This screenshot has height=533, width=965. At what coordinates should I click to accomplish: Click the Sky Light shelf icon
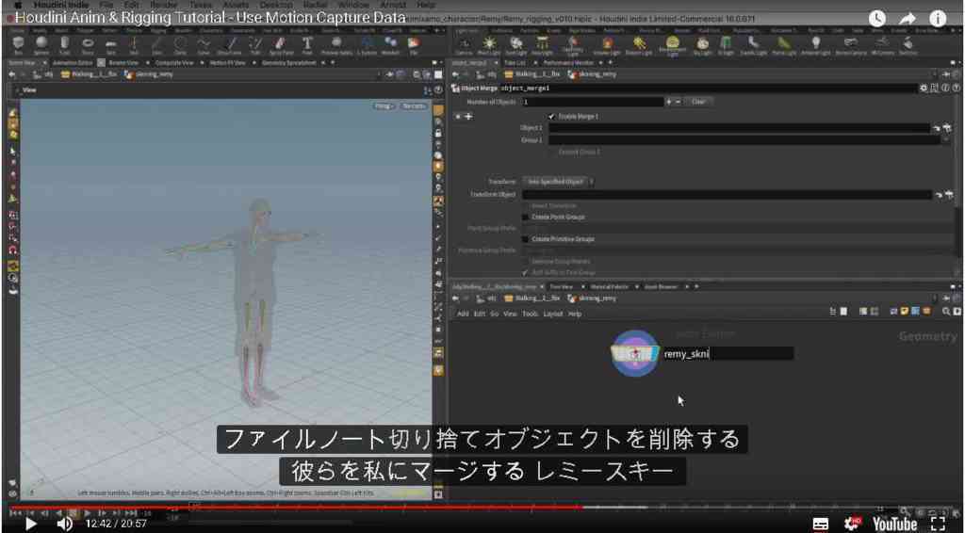(x=702, y=44)
